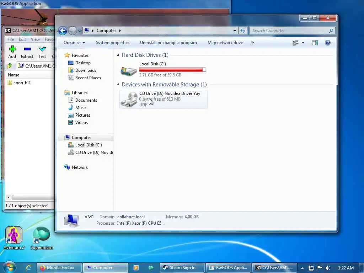Open Internet Explorer from the taskbar
This screenshot has width=364, height=273.
pos(28,268)
